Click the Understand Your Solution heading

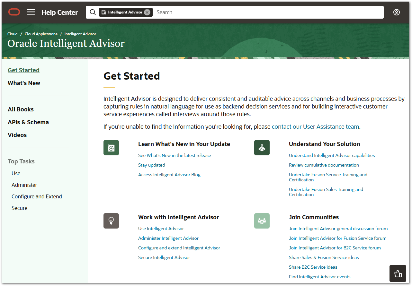(324, 144)
